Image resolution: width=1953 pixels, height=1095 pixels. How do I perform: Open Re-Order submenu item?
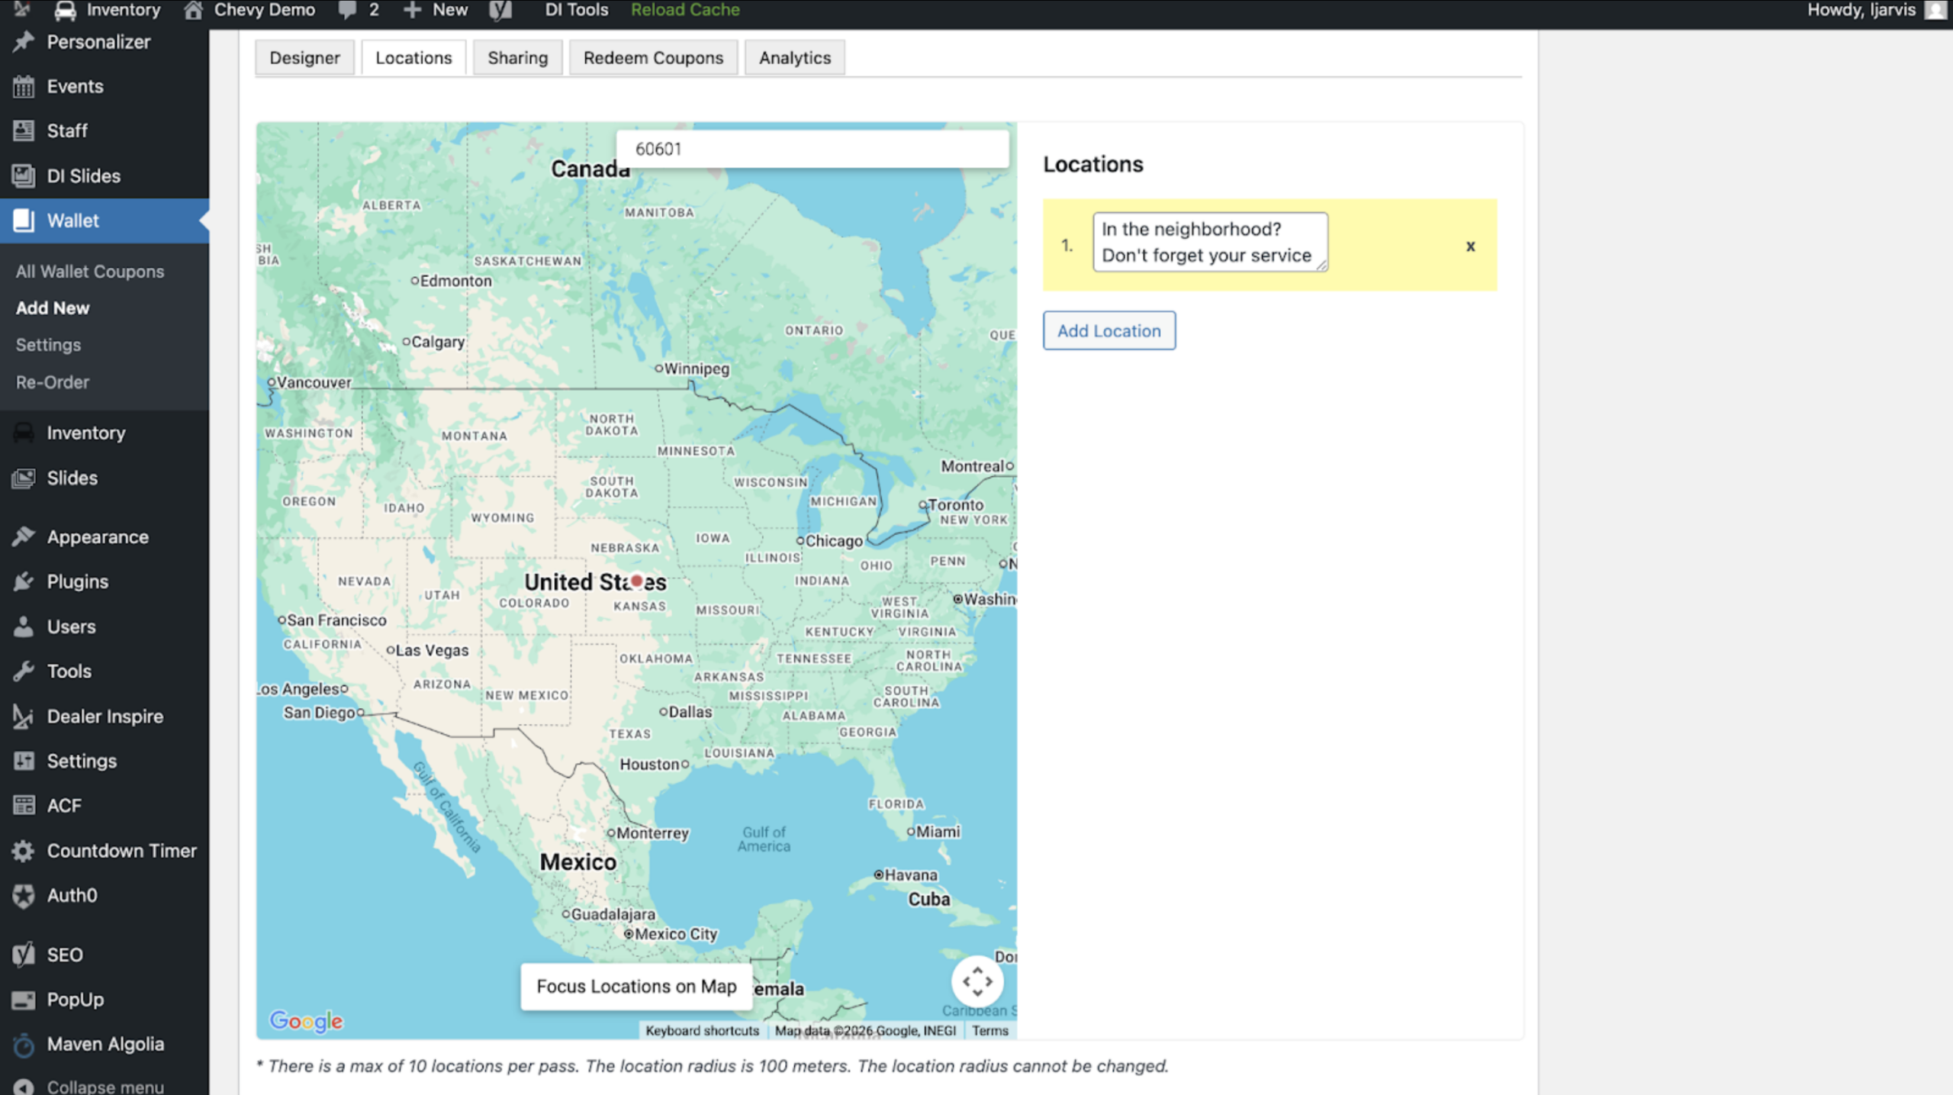point(53,382)
